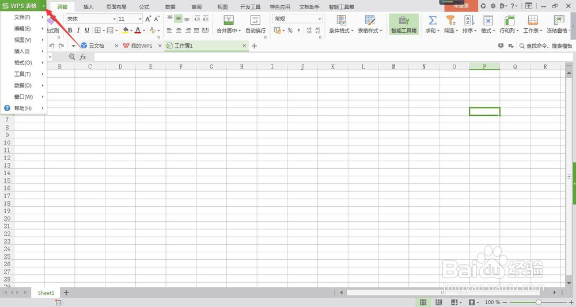Open 文件(F) menu entry

pyautogui.click(x=24, y=17)
